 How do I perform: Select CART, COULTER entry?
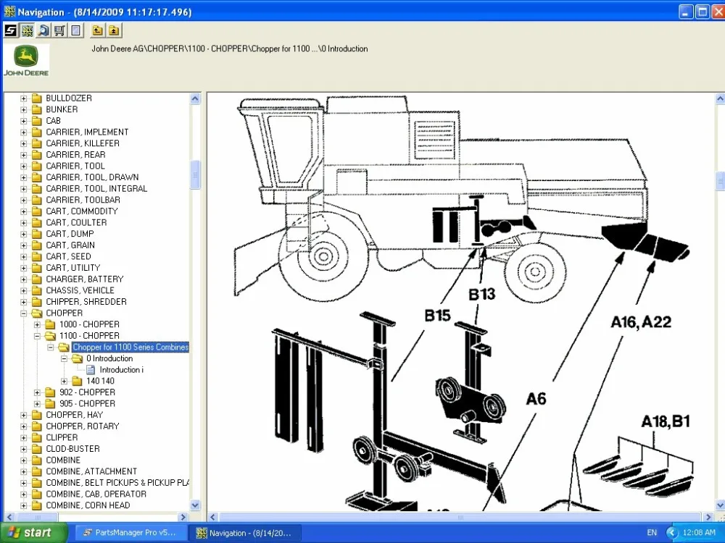(x=76, y=222)
